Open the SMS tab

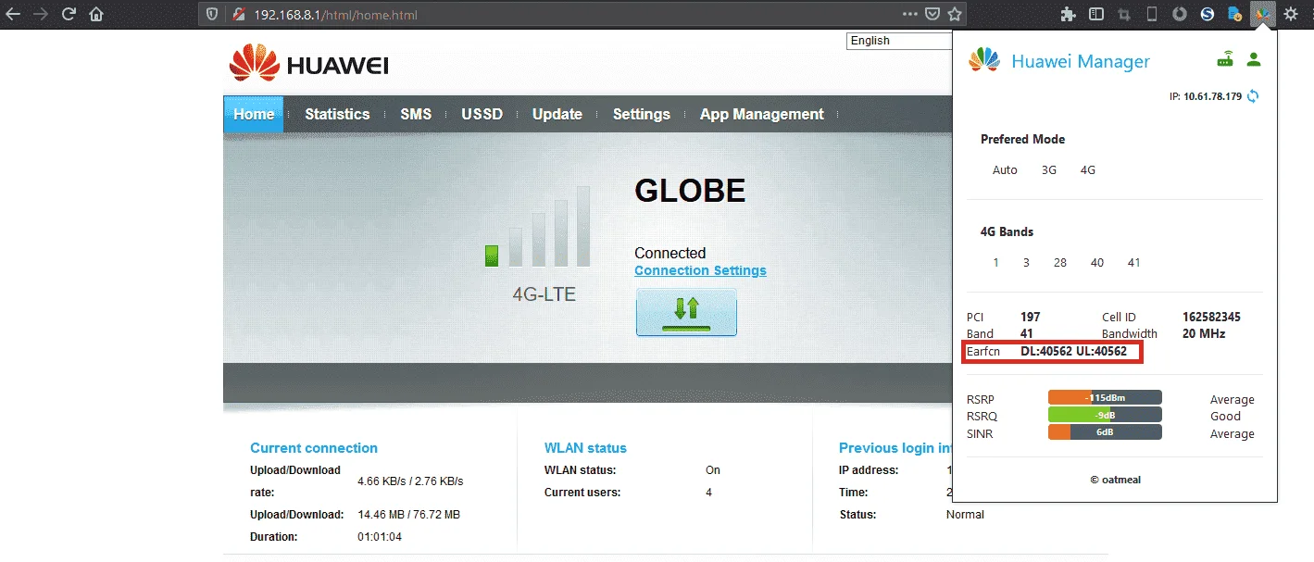416,114
